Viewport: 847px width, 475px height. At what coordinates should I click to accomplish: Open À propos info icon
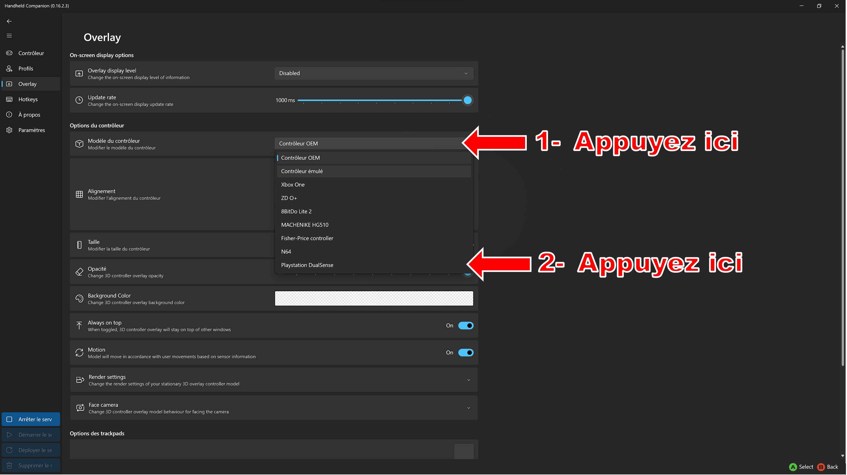(x=9, y=115)
